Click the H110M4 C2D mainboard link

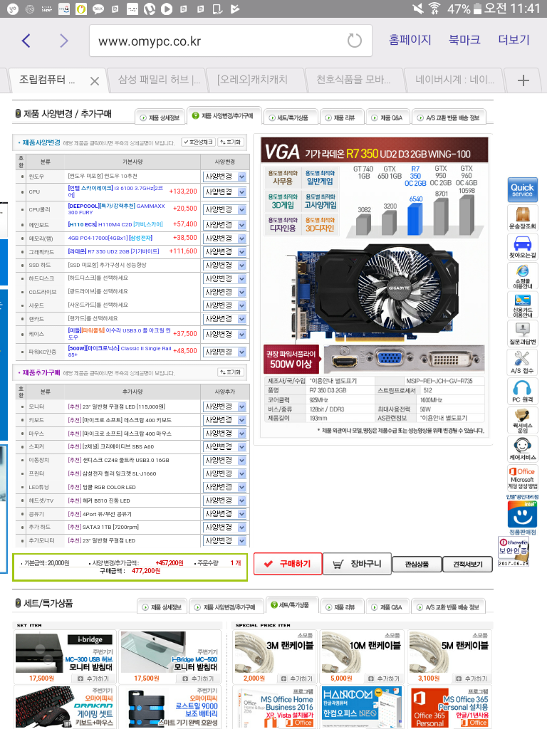pos(115,224)
